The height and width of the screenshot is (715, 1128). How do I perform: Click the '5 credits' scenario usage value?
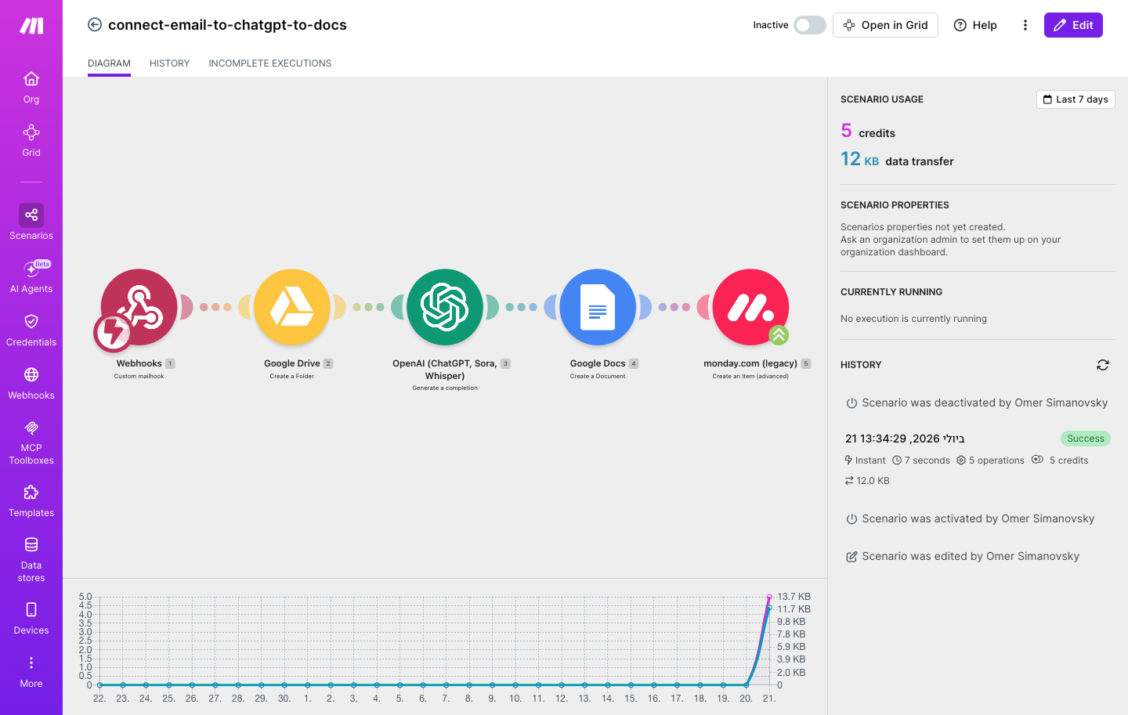868,131
